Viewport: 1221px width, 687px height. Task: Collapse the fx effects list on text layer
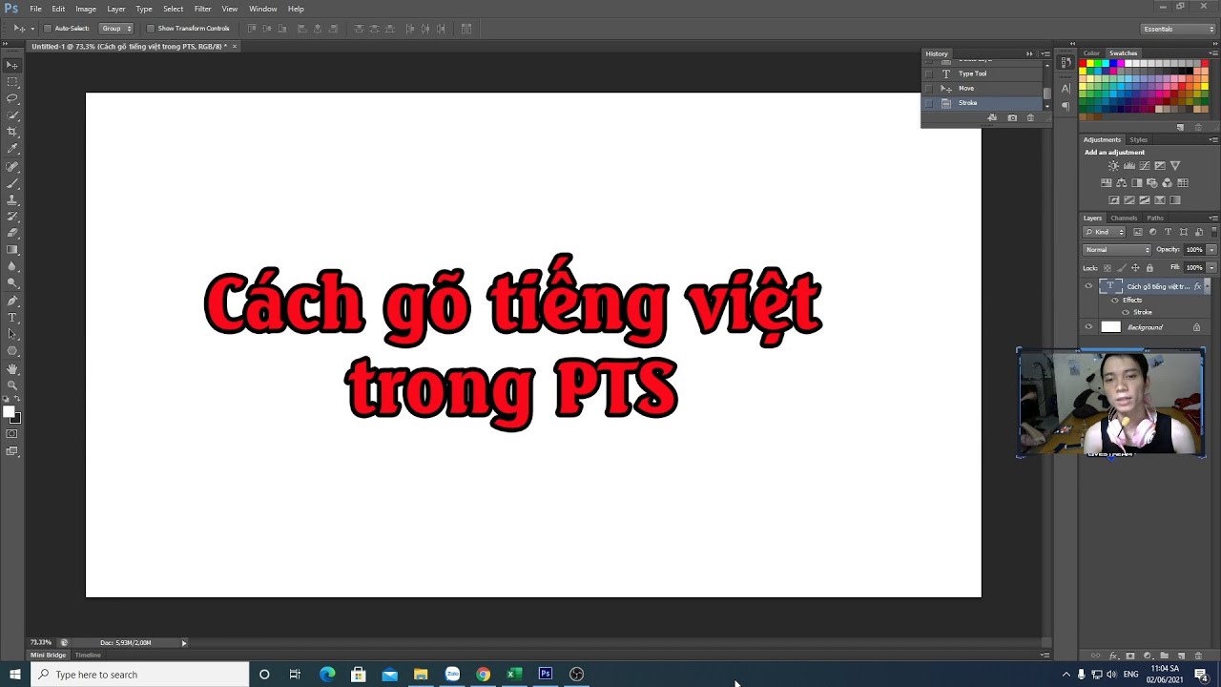point(1207,286)
